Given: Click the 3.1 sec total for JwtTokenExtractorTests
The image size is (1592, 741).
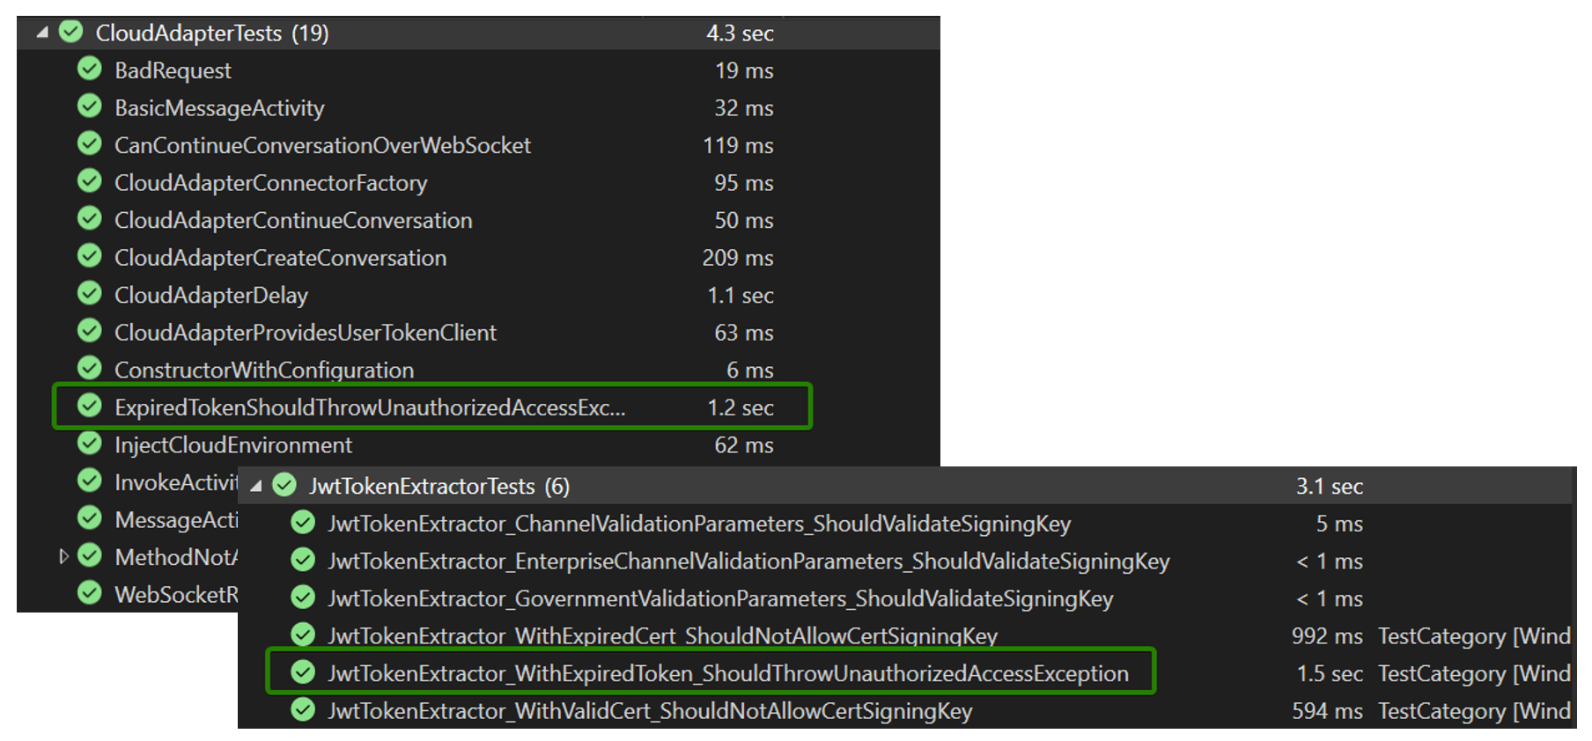Looking at the screenshot, I should pos(1330,485).
